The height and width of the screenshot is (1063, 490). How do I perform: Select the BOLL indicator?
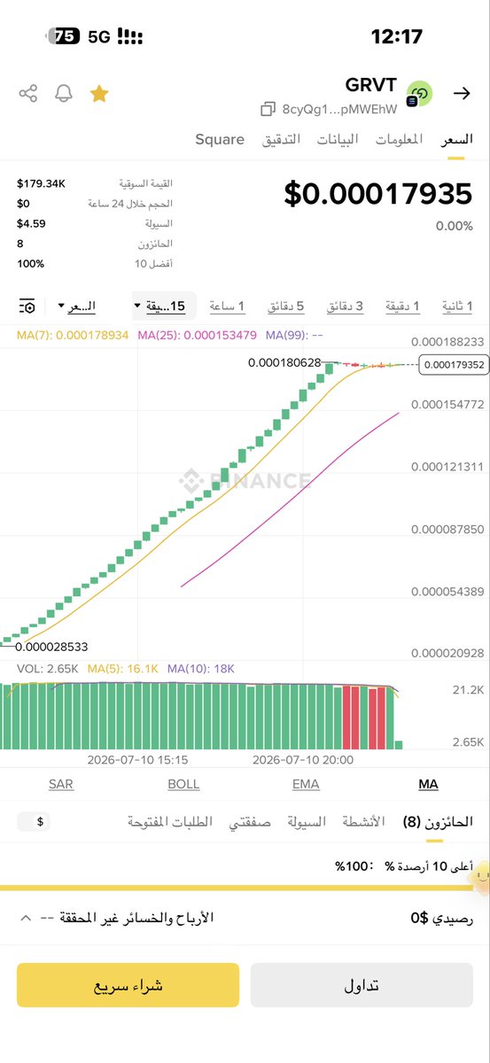click(x=183, y=784)
